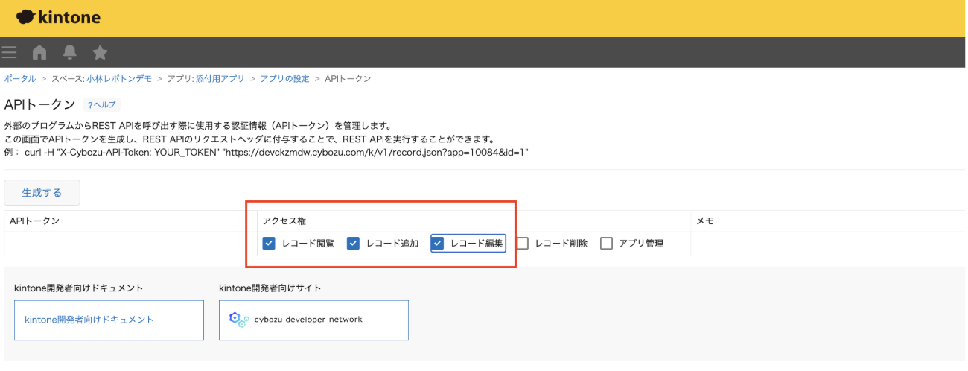968x371 pixels.
Task: Click the メモ column cell
Action: [827, 244]
